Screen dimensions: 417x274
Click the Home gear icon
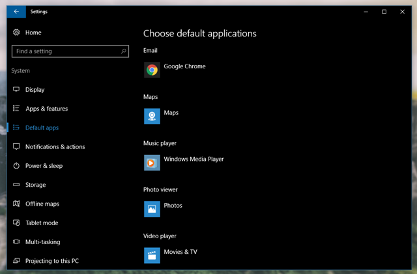coord(16,33)
